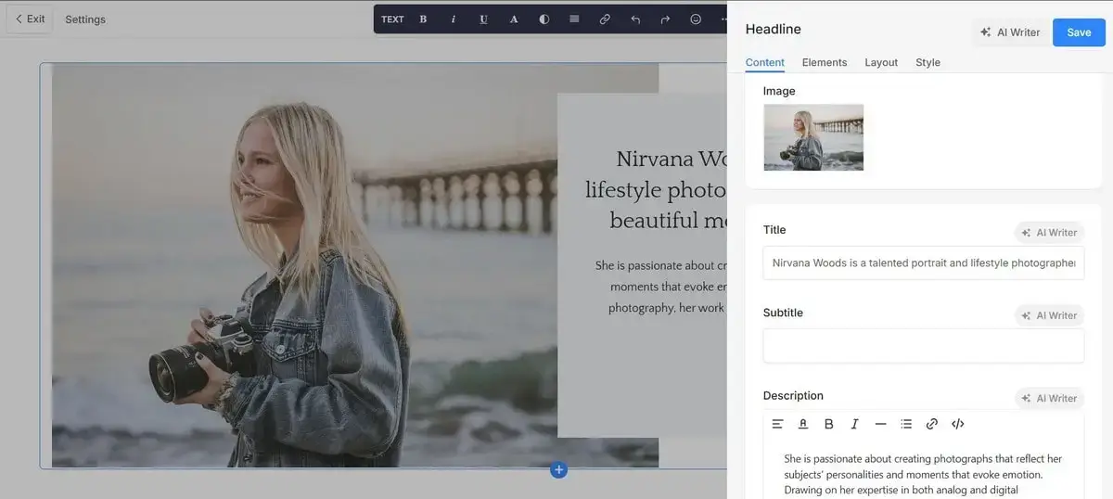Click underlined A text color in Description
The image size is (1113, 499).
(803, 424)
